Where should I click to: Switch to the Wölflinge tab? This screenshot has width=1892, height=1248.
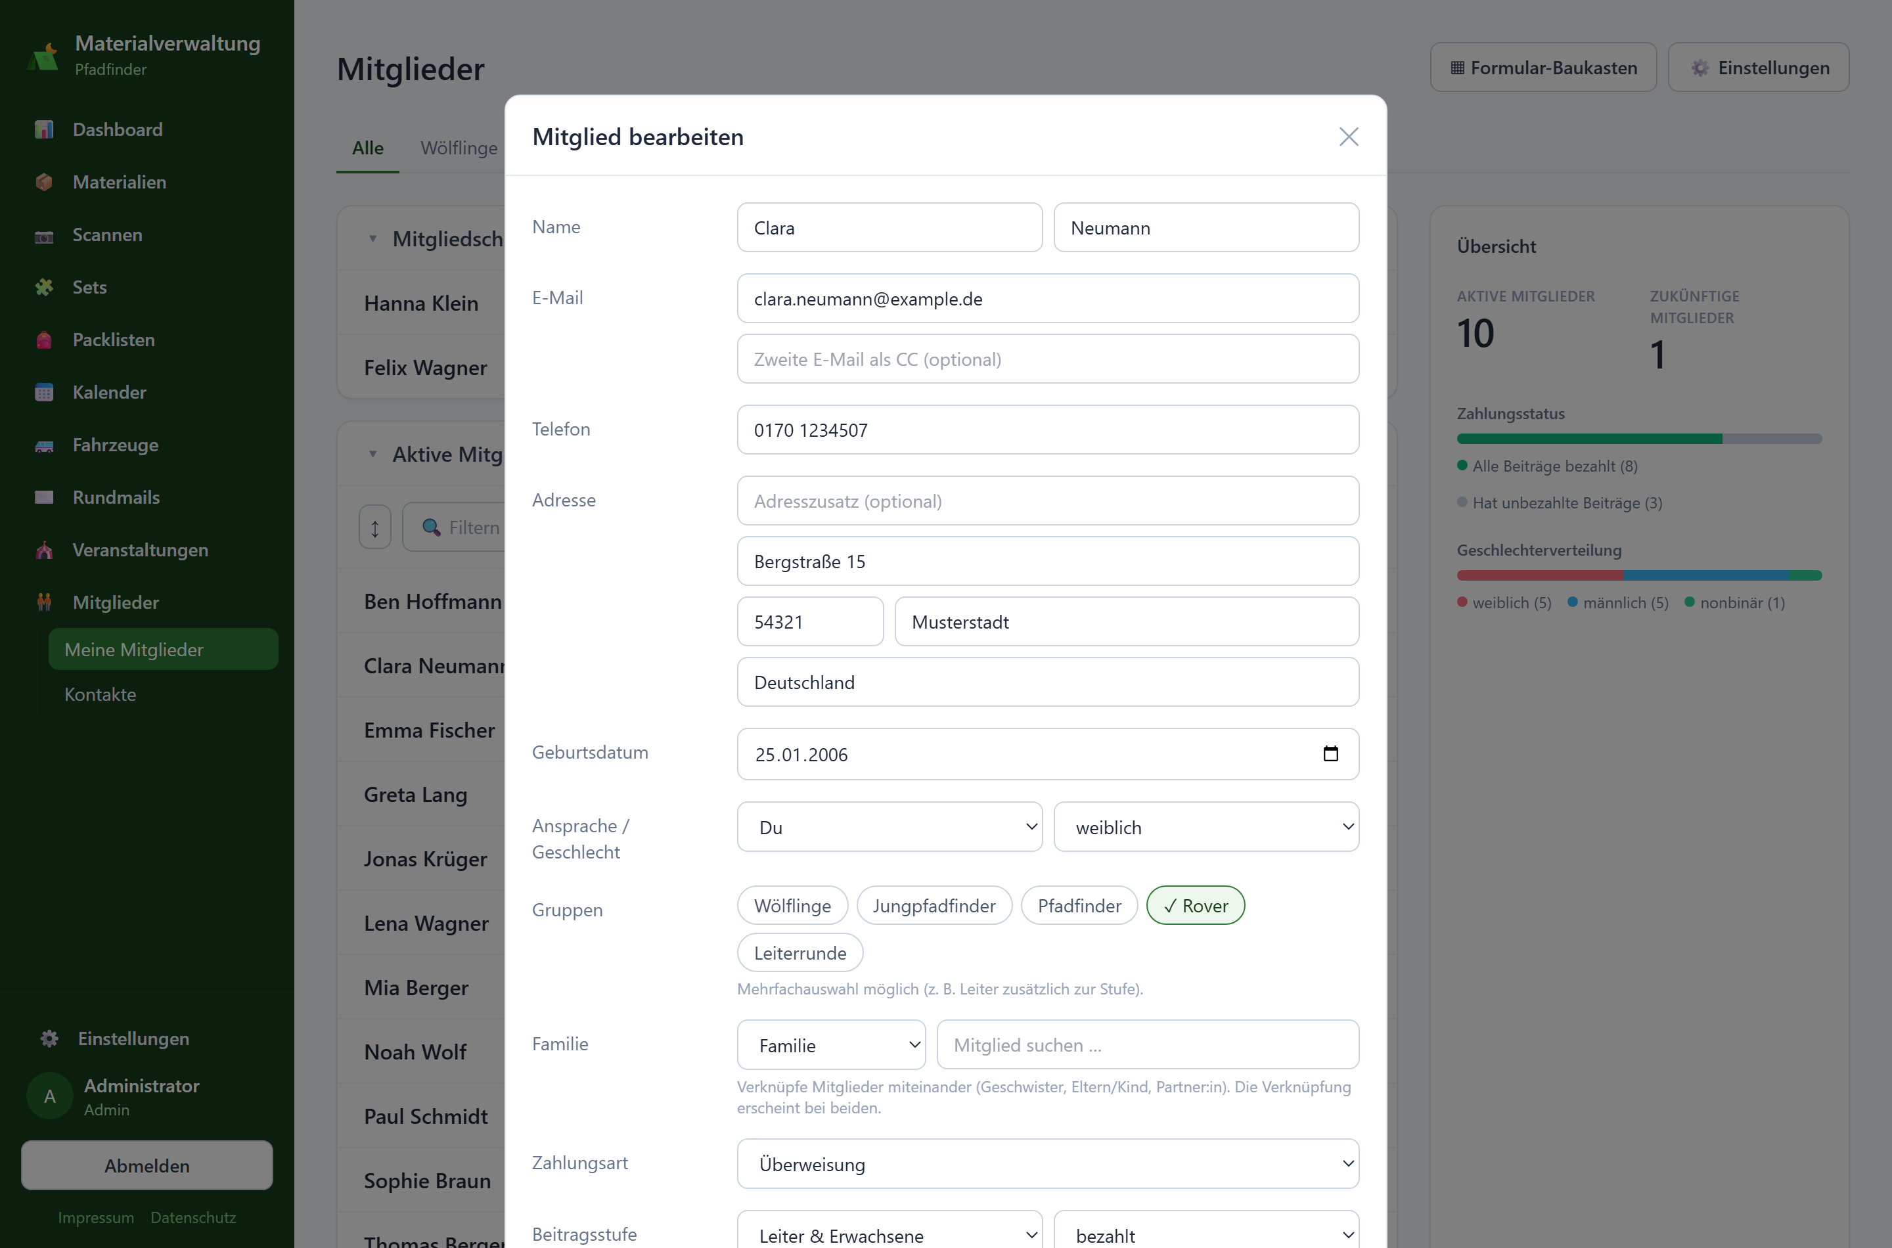[459, 148]
